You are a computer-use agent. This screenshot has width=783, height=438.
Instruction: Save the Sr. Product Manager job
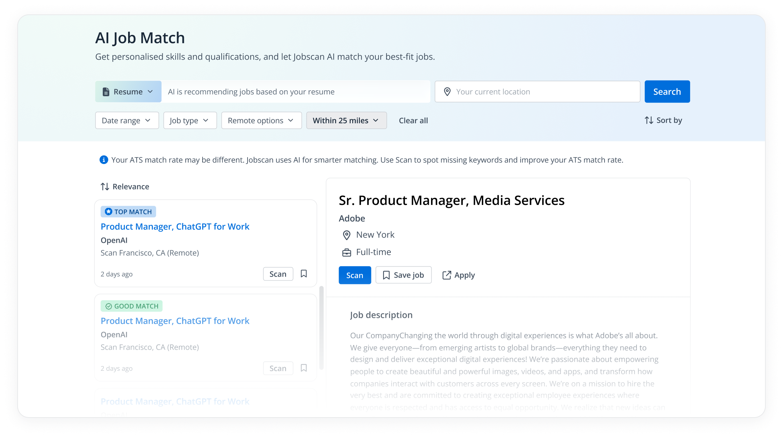[x=403, y=275]
